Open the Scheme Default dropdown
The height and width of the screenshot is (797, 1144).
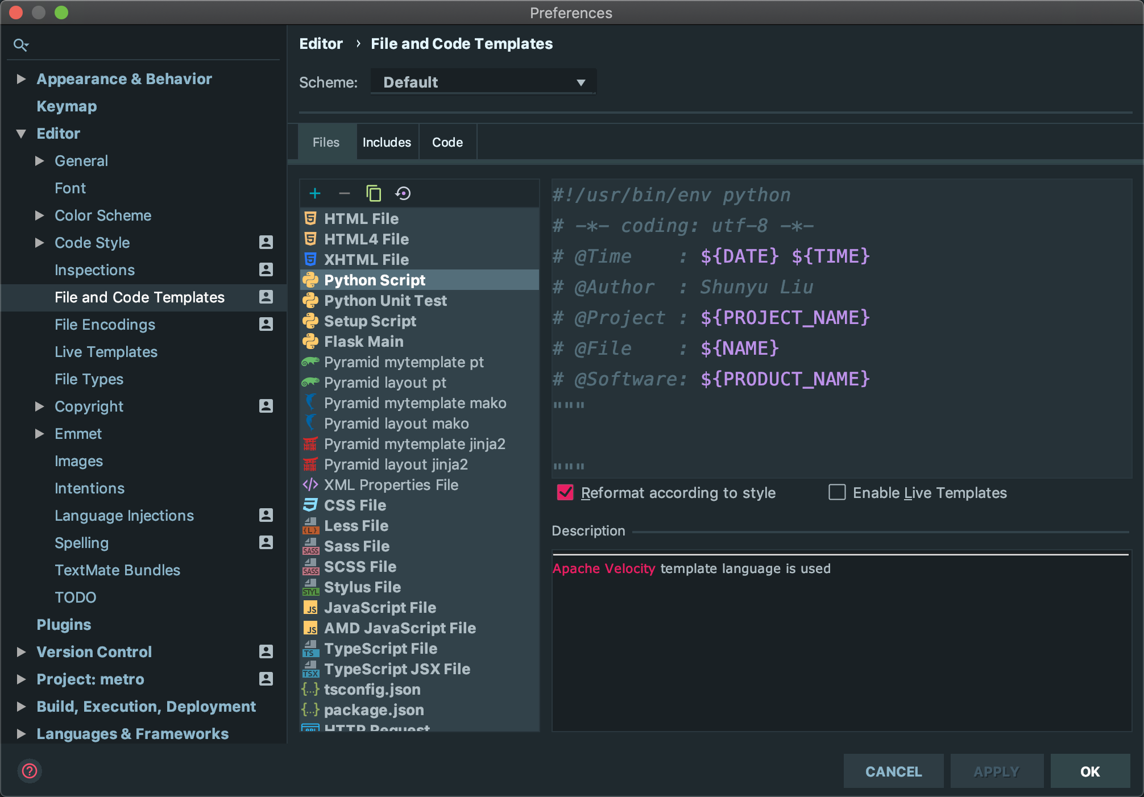coord(483,82)
